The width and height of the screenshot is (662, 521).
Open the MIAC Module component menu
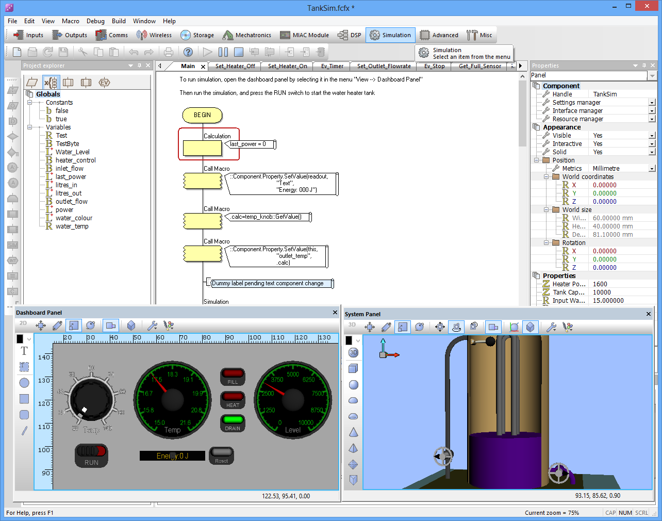tap(304, 35)
